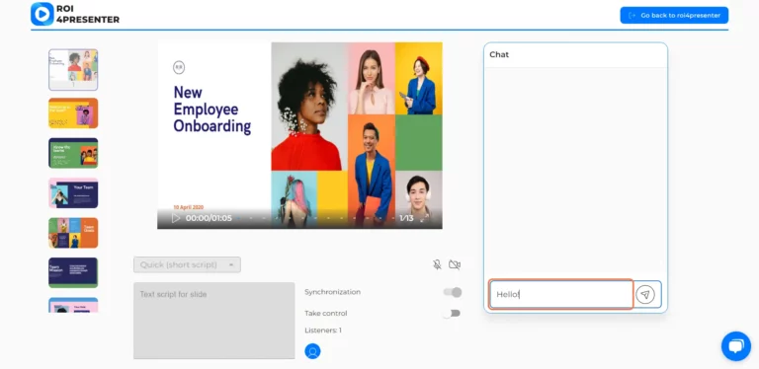759x369 pixels.
Task: Select the Your Team slide thumbnail
Action: [x=73, y=193]
